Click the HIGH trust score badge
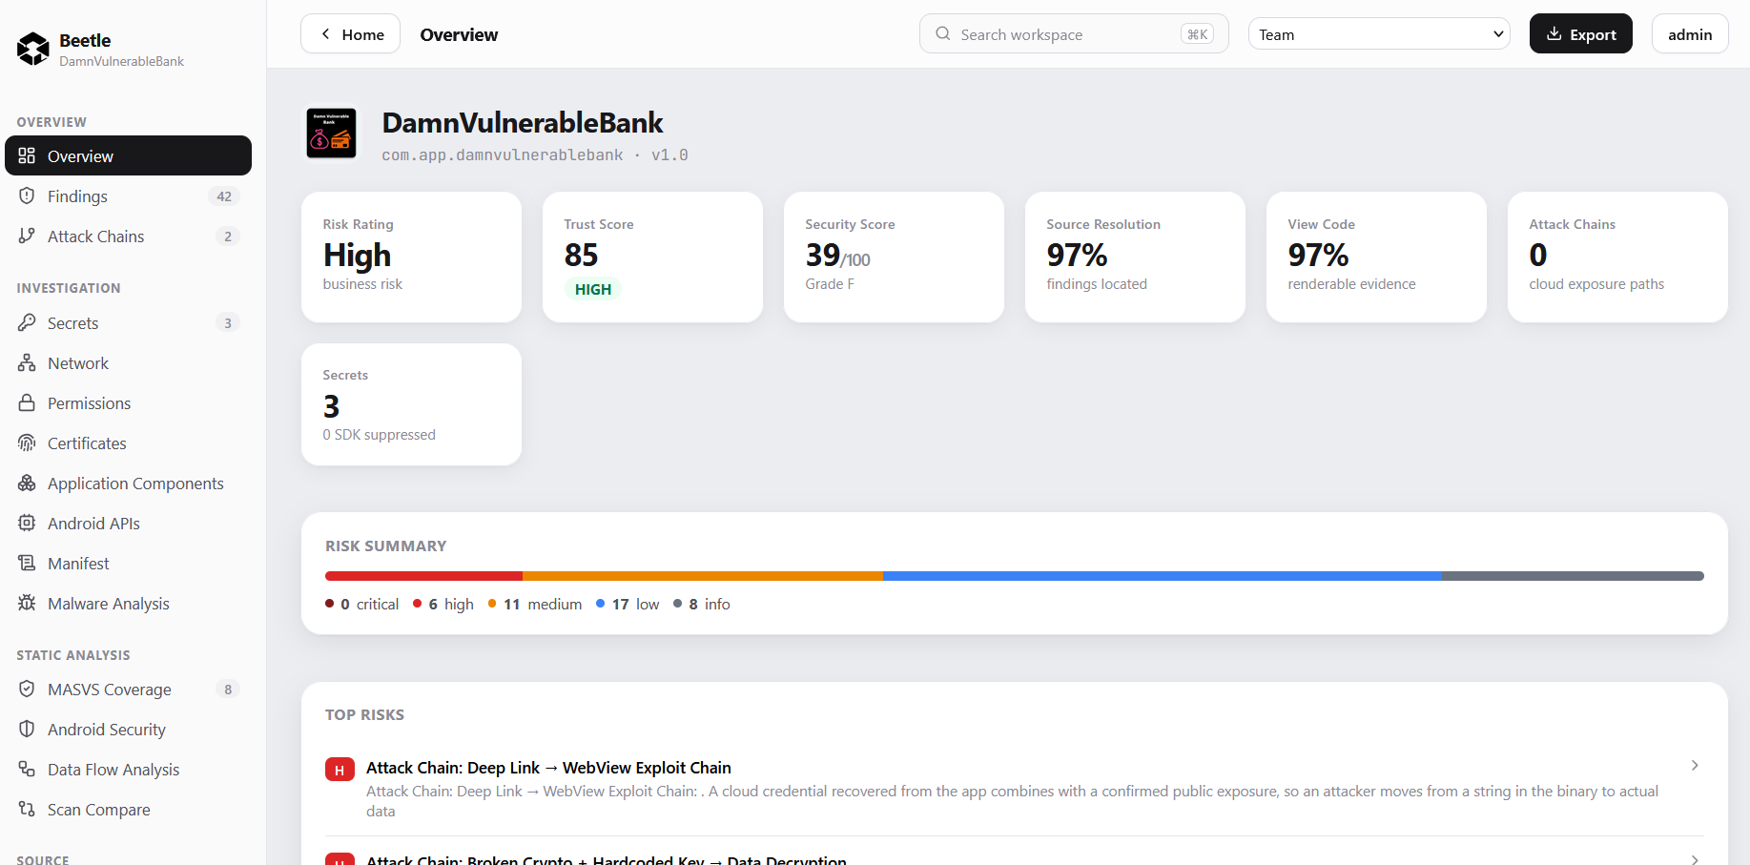Image resolution: width=1750 pixels, height=865 pixels. [x=592, y=289]
